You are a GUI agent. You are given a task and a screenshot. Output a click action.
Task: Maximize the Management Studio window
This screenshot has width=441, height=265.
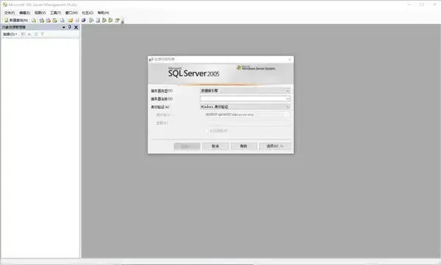pos(422,4)
